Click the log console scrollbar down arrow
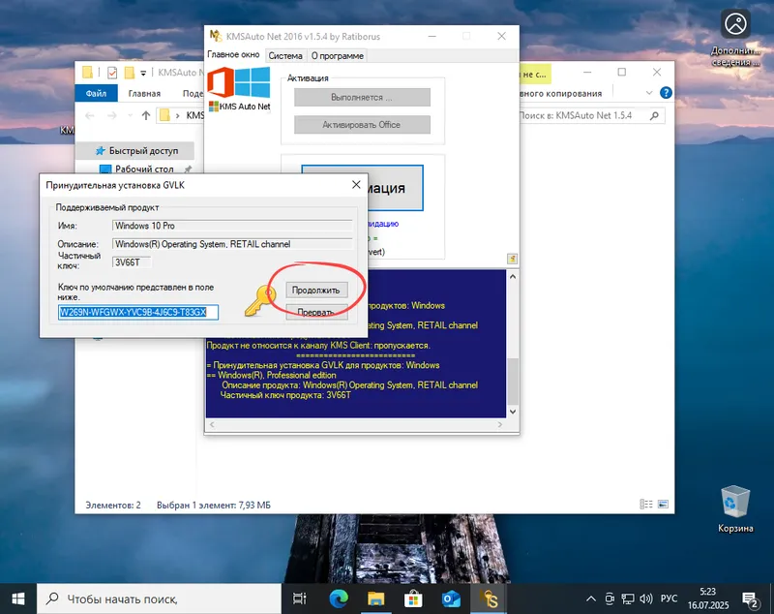The image size is (774, 614). tap(513, 411)
